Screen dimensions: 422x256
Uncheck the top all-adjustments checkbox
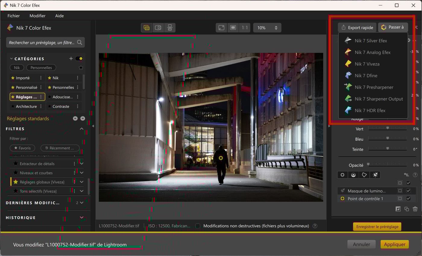pos(408,183)
